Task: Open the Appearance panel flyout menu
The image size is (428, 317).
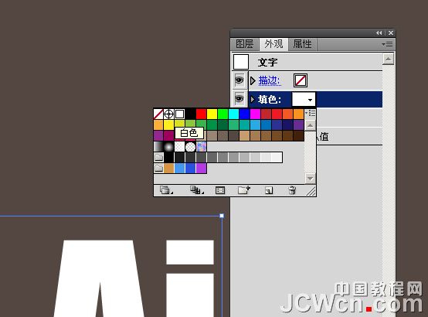Action: pos(387,44)
